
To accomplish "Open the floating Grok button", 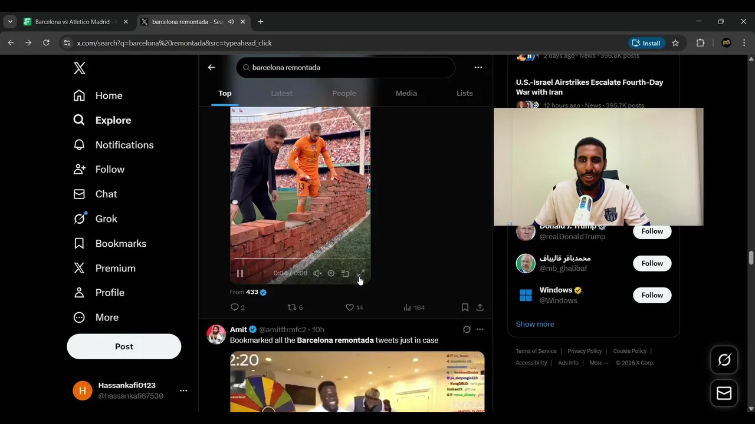I will click(x=724, y=360).
